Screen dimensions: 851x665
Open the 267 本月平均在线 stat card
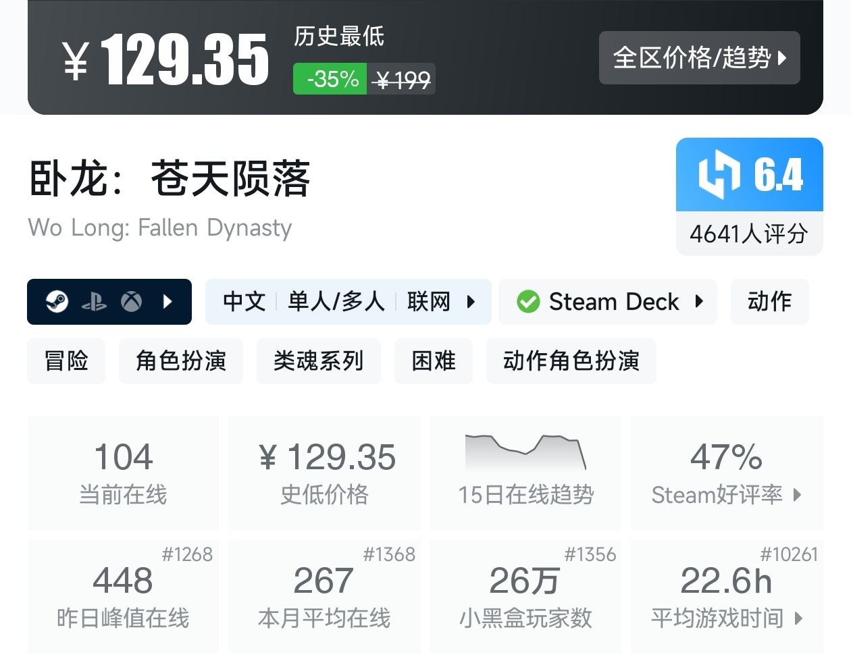325,596
